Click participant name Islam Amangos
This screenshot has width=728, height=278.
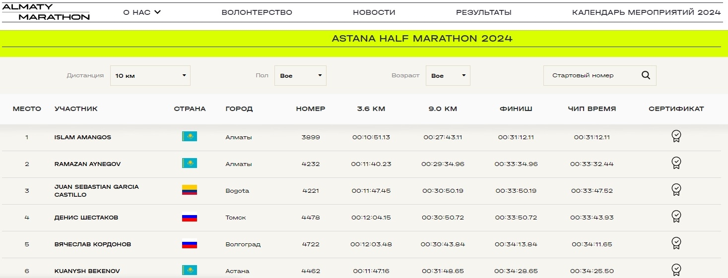tap(82, 137)
